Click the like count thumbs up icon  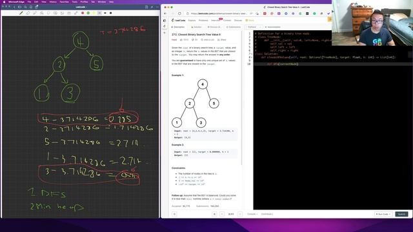tap(181, 40)
